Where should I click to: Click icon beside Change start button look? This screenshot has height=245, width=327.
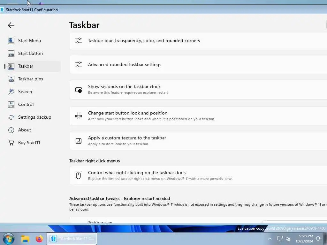[79, 116]
